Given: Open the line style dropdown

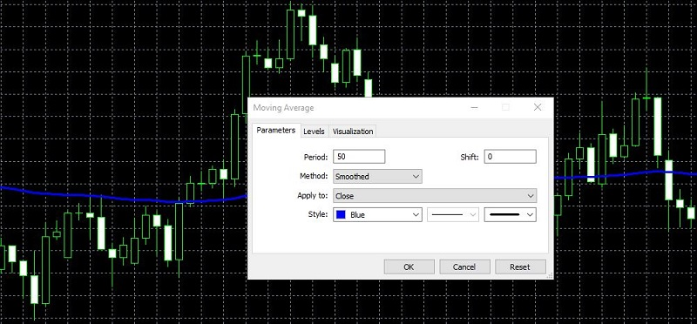Looking at the screenshot, I should (x=453, y=214).
